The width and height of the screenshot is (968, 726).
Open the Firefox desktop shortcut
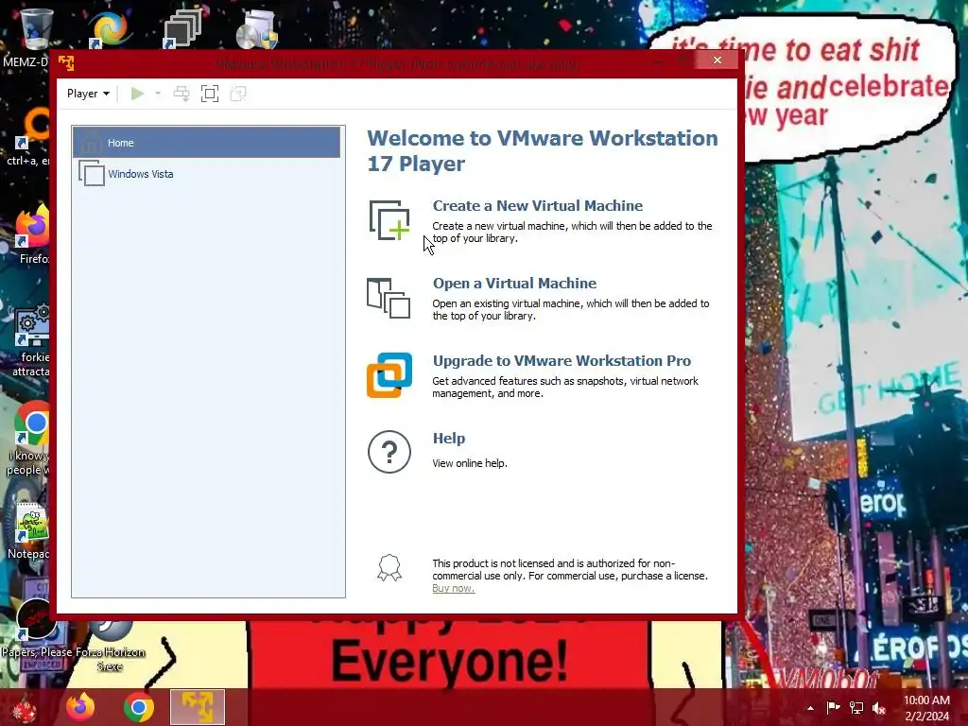tap(32, 227)
